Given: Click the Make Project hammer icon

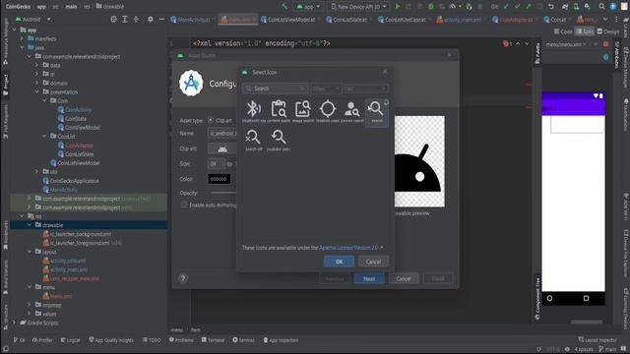Looking at the screenshot, I should 284,7.
